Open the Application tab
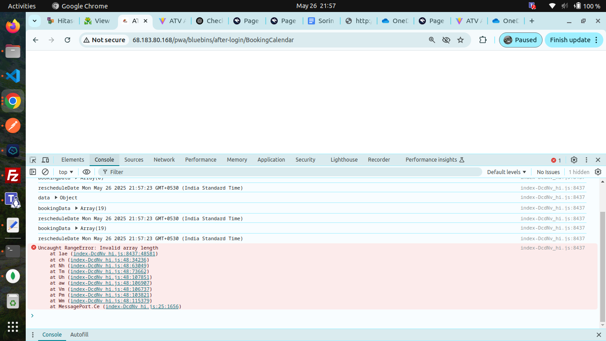606x341 pixels. 271,160
